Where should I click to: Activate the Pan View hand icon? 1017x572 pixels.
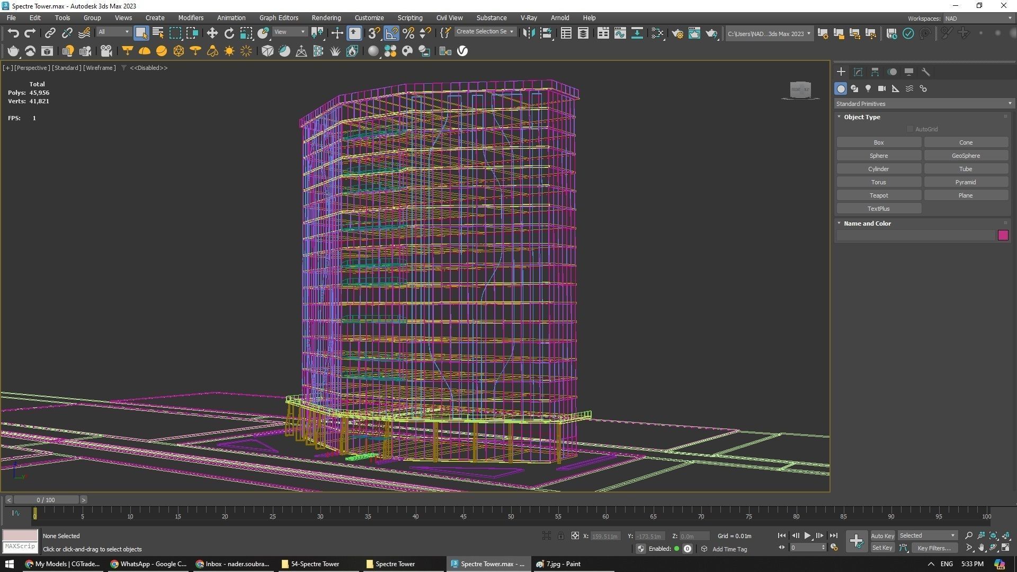tap(981, 548)
